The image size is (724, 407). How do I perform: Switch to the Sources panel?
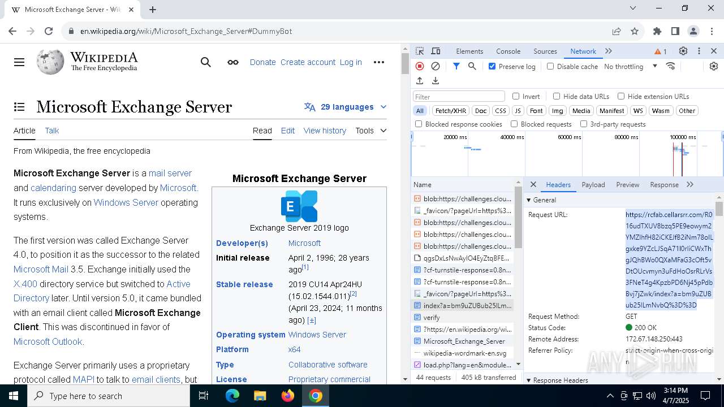click(545, 51)
